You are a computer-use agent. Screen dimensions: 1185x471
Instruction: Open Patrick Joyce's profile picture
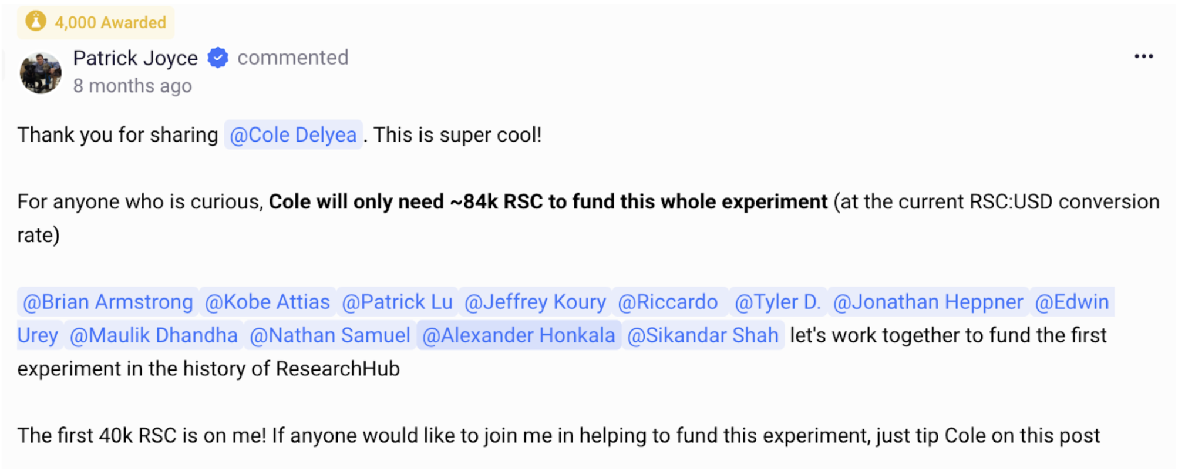(41, 72)
